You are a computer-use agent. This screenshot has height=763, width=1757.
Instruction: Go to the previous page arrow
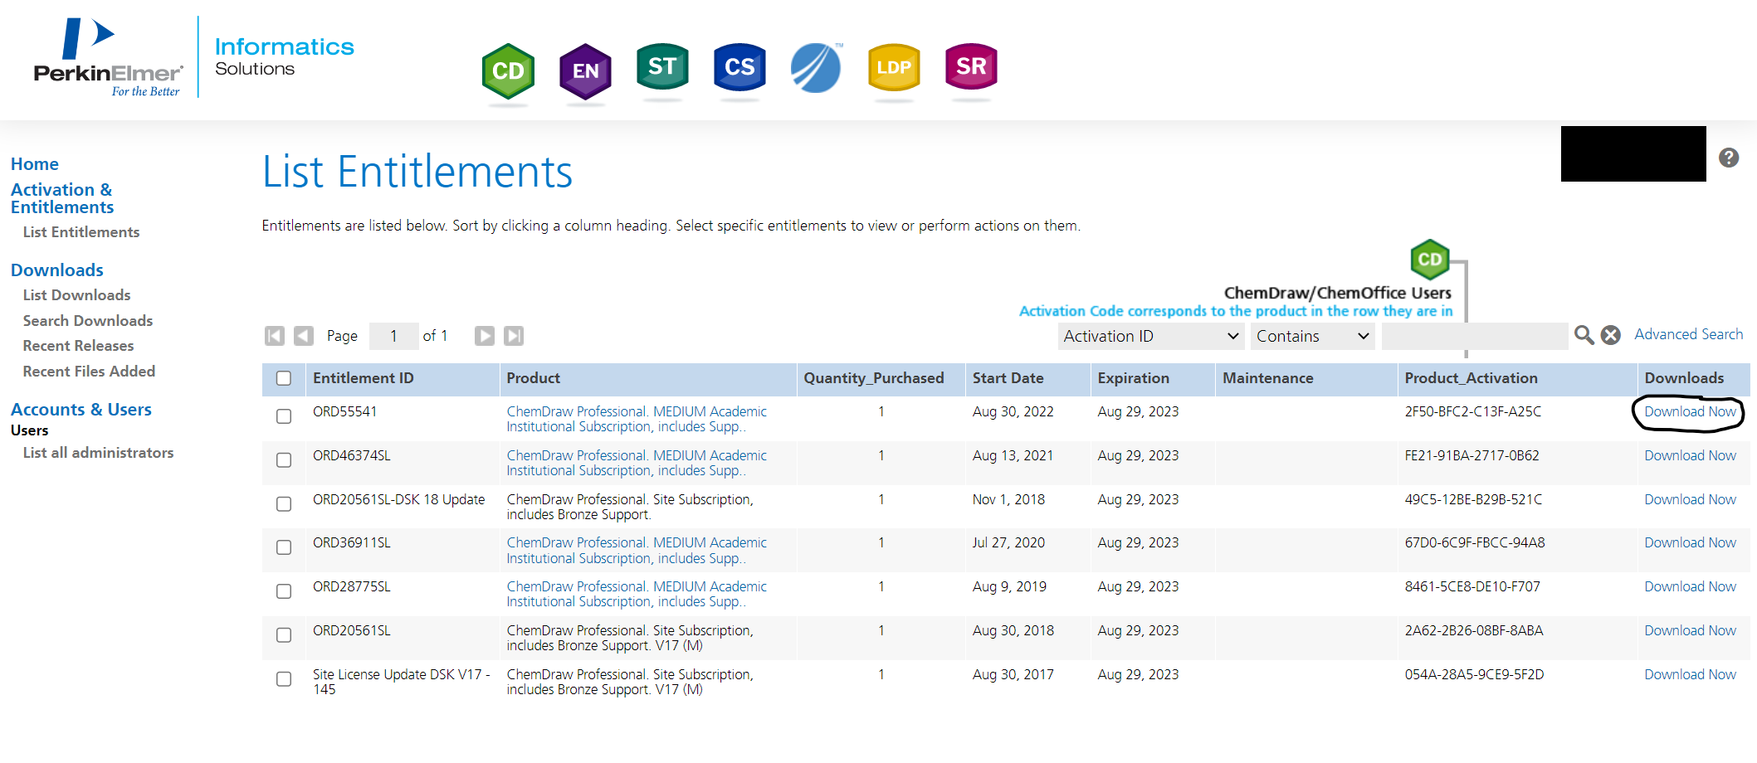pyautogui.click(x=304, y=336)
